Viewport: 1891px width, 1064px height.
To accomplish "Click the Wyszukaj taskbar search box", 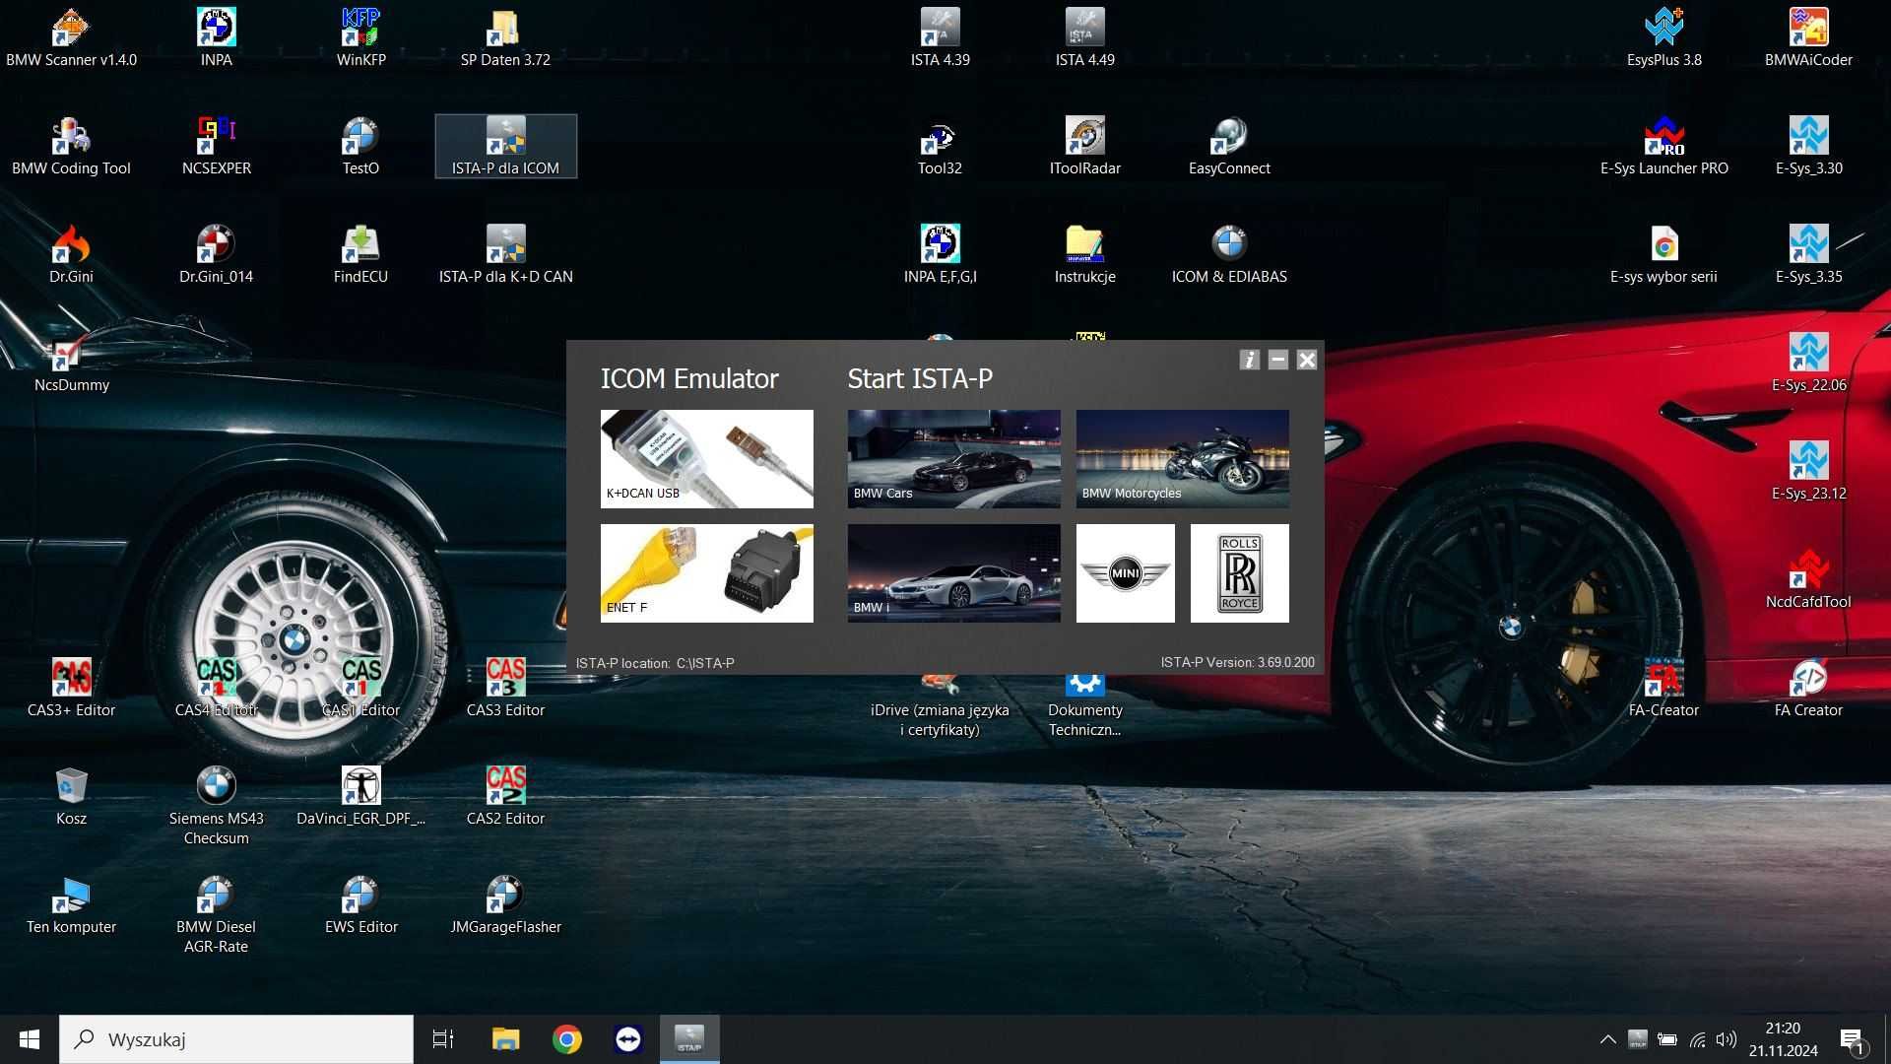I will pos(236,1039).
